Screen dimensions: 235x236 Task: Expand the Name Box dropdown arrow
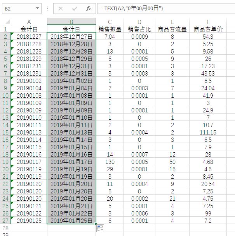[x=37, y=9]
